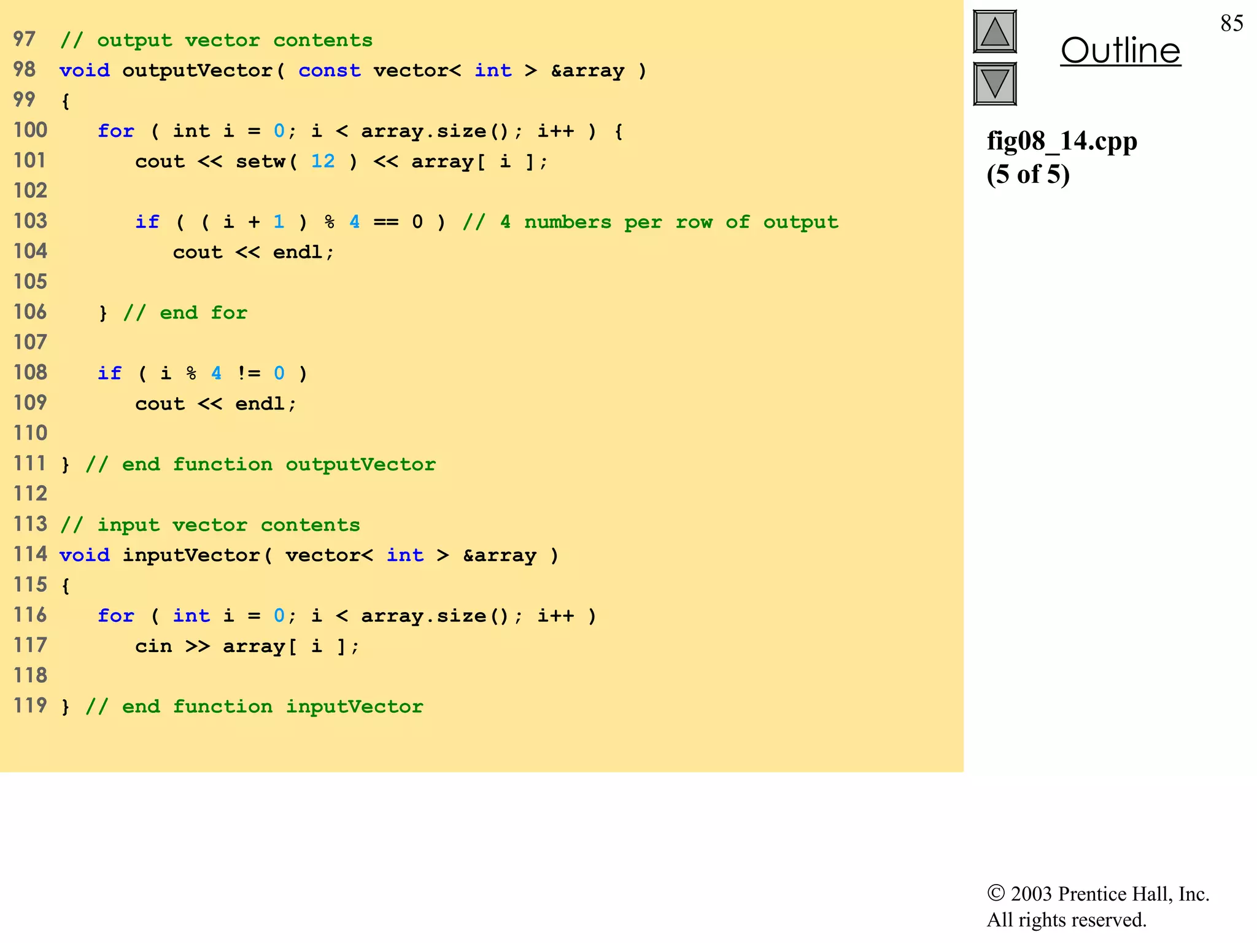The height and width of the screenshot is (943, 1257).
Task: Click the '// end for' comment
Action: point(185,313)
